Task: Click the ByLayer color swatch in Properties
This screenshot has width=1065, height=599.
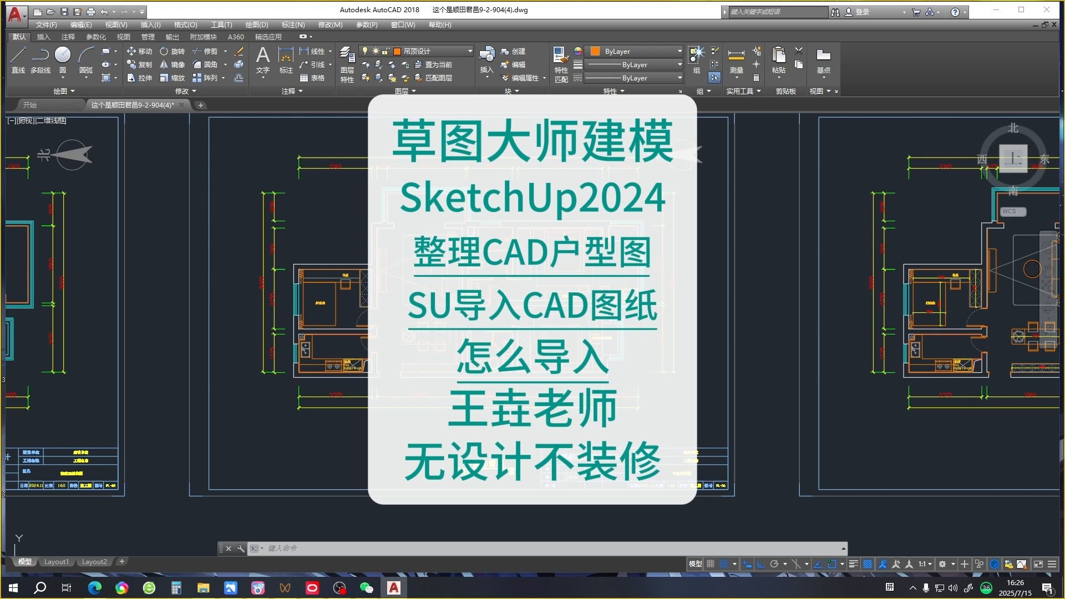Action: pos(595,51)
